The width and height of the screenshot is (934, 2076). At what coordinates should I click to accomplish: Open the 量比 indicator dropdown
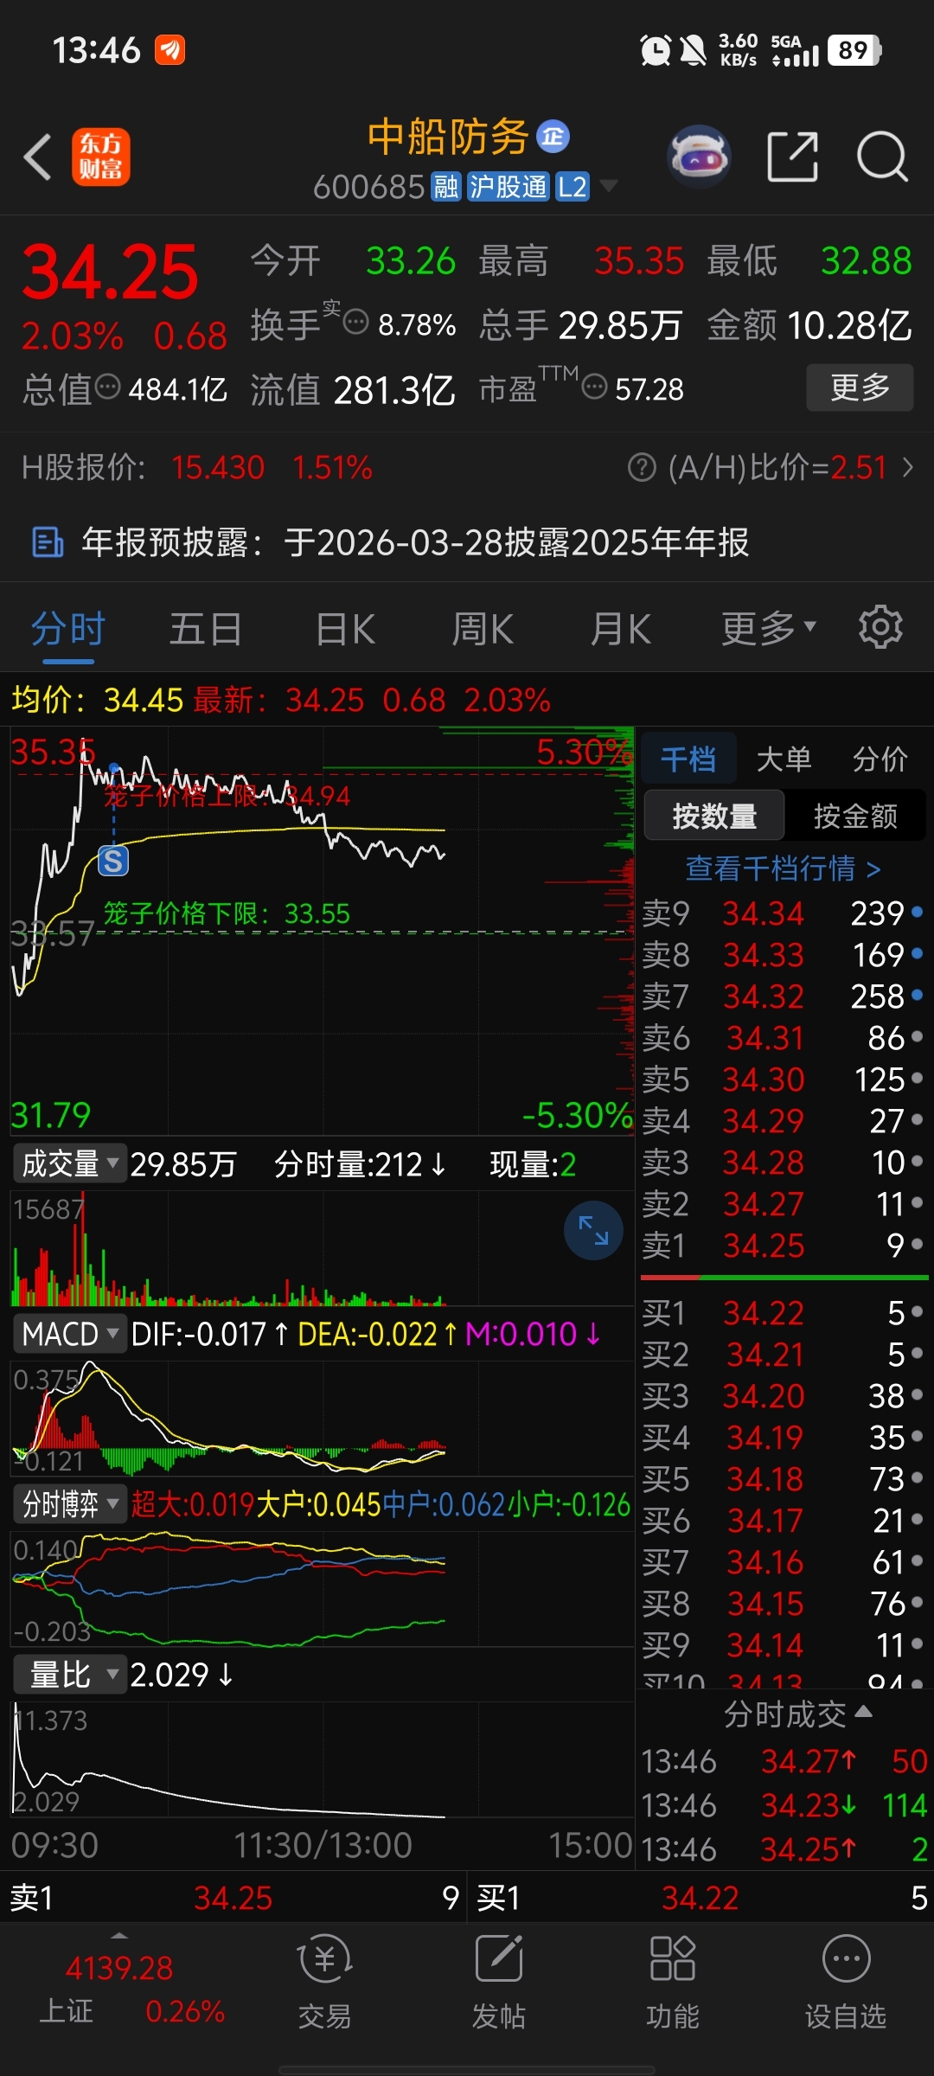point(69,1675)
